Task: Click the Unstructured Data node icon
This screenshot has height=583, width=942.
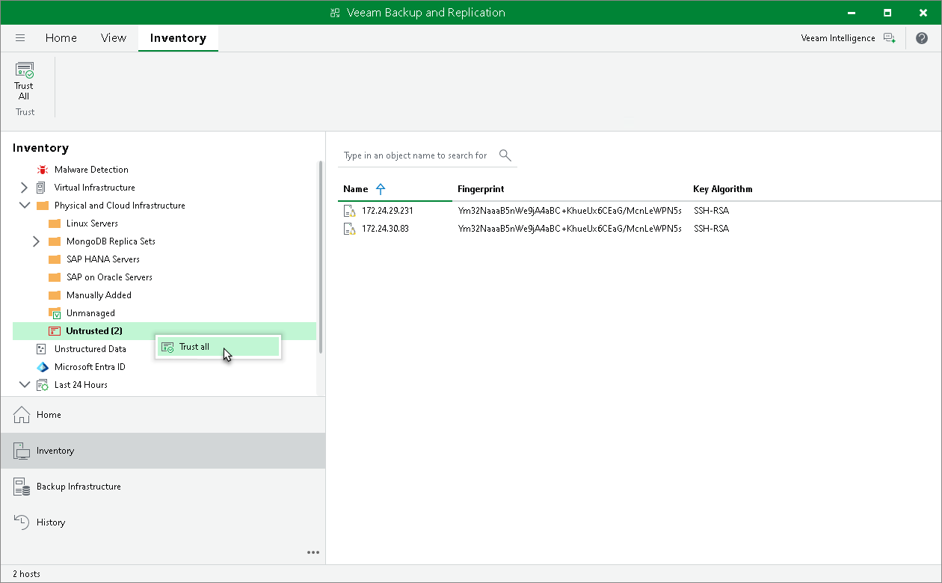Action: coord(42,349)
